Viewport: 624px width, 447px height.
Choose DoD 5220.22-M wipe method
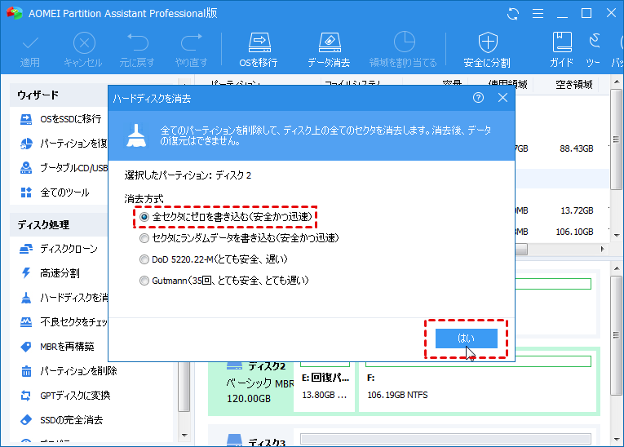pos(214,259)
